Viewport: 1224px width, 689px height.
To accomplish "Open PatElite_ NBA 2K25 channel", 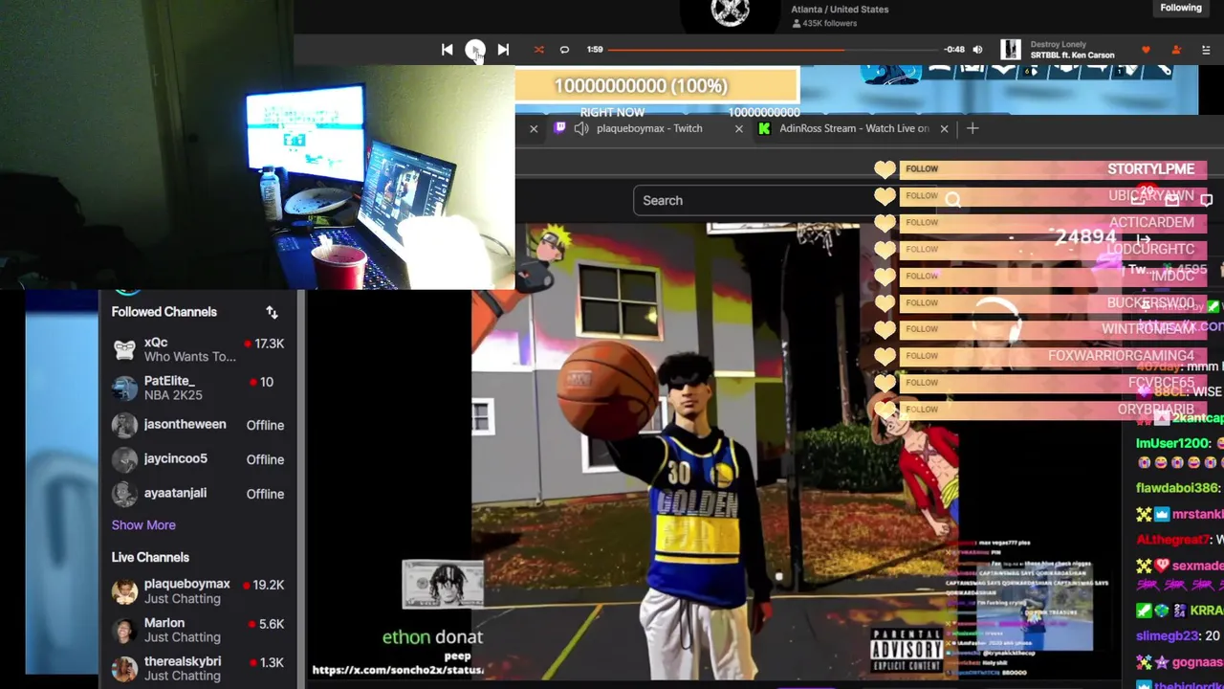I will pyautogui.click(x=198, y=388).
